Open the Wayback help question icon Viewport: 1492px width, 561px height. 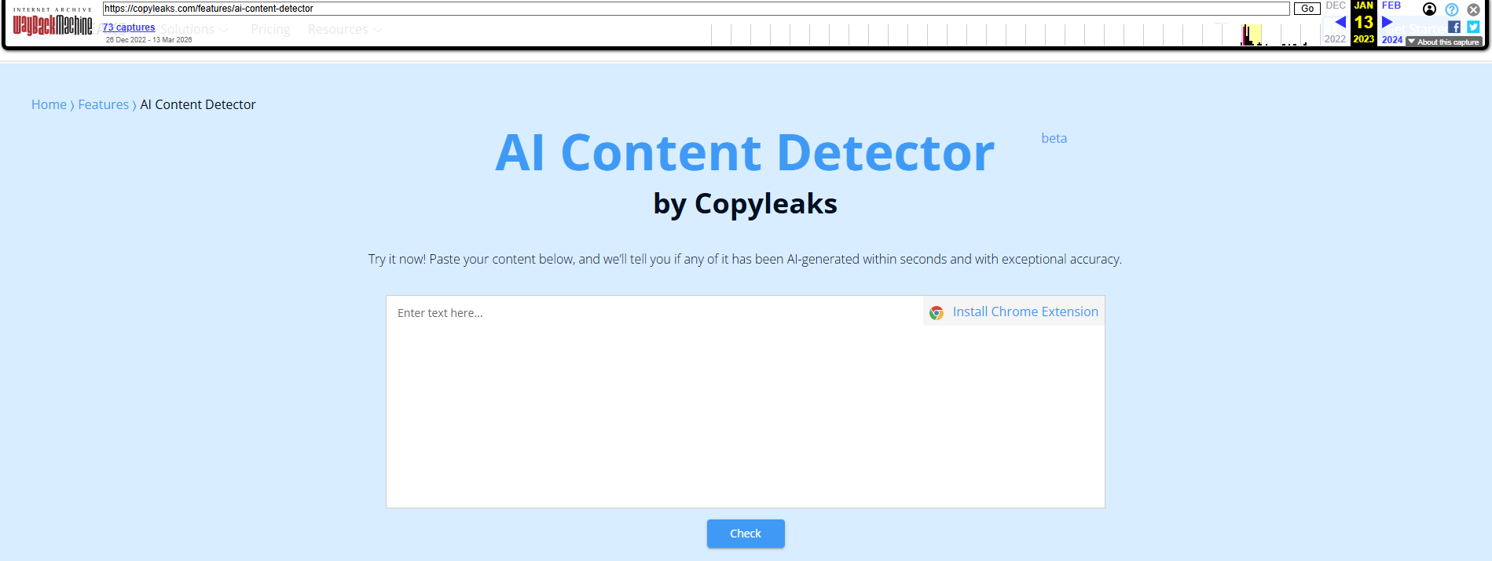pos(1452,9)
